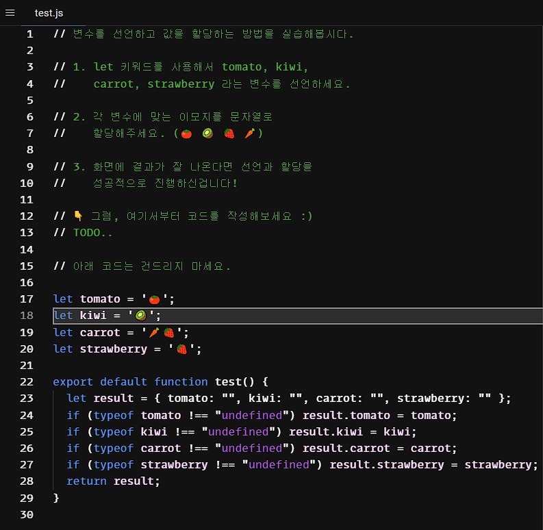
Task: Click empty line 21 in the editor
Action: [x=298, y=365]
